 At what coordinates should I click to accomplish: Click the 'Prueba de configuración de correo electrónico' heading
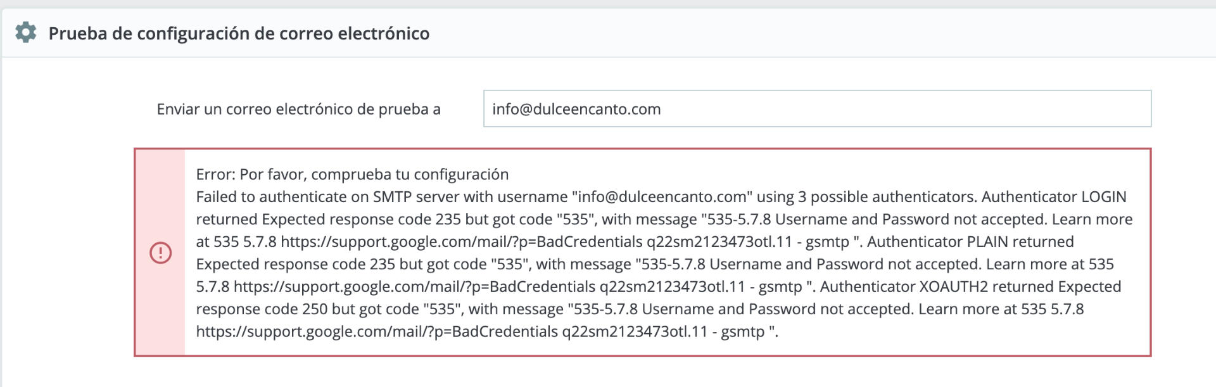point(239,34)
